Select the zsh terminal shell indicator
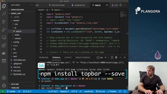 100,57
